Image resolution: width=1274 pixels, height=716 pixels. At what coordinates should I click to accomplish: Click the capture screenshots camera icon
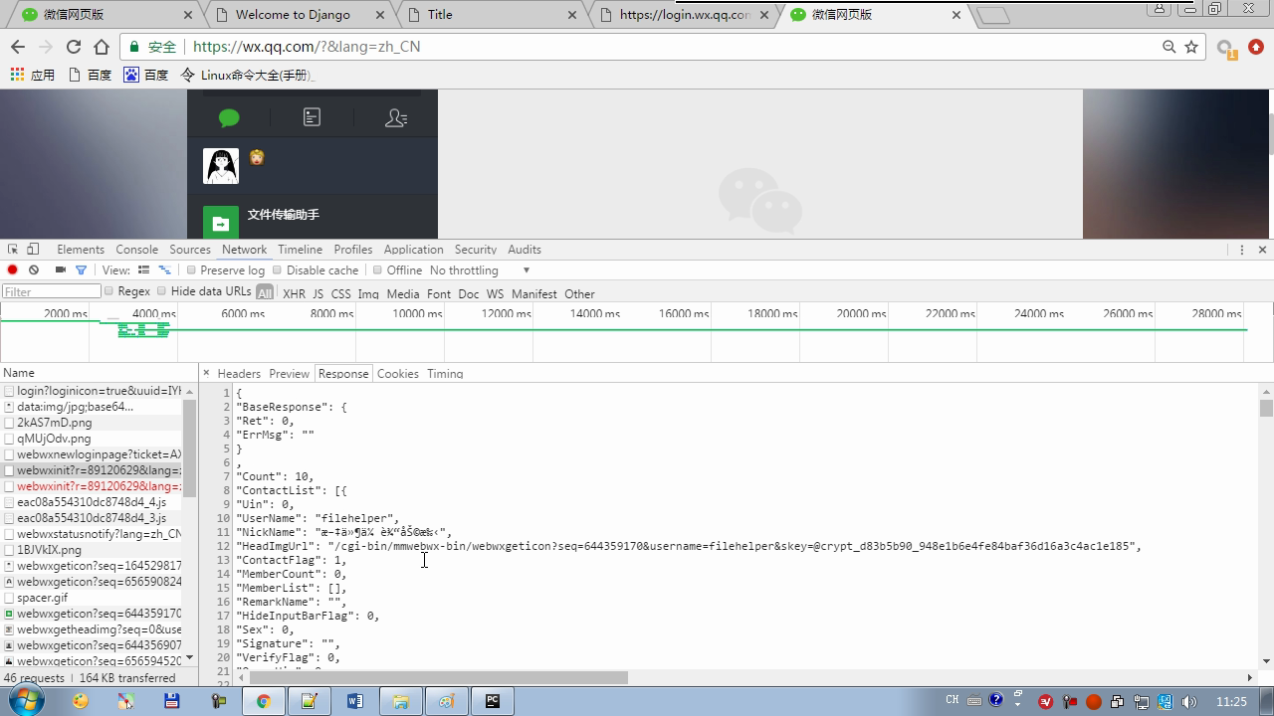[x=61, y=269]
